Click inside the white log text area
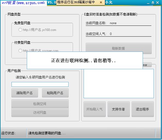This screenshot has width=162, height=140. [119, 84]
